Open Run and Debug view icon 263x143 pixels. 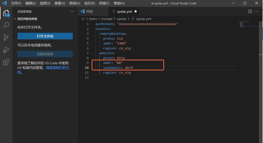point(6,50)
